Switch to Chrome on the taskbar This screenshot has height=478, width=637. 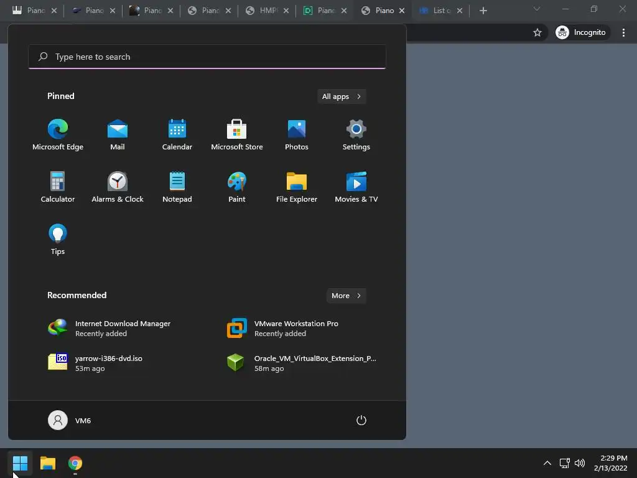click(x=75, y=463)
